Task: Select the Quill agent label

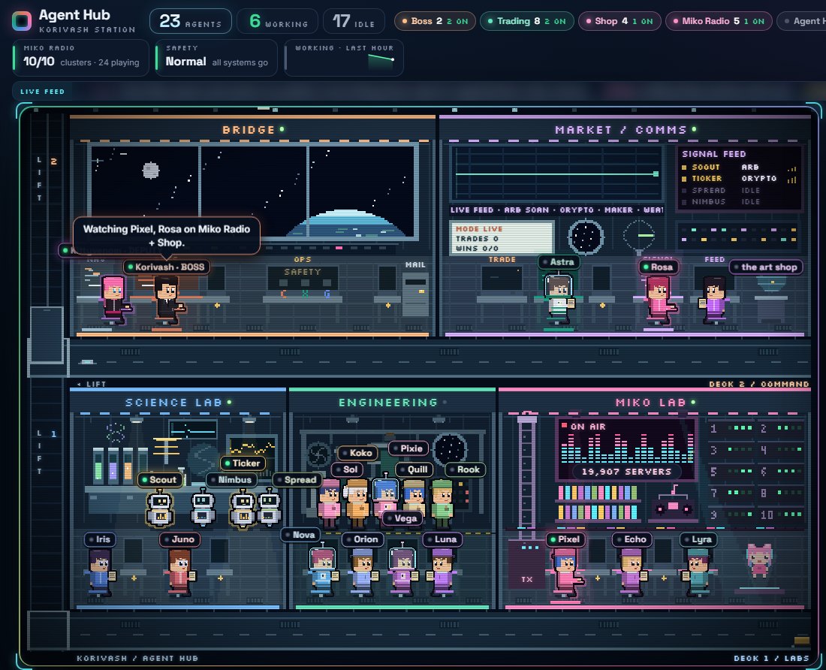Action: pos(414,469)
